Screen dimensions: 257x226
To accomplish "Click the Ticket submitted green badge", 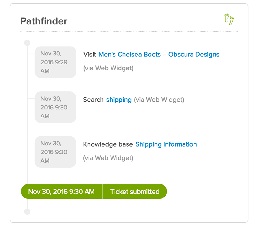I will point(135,192).
